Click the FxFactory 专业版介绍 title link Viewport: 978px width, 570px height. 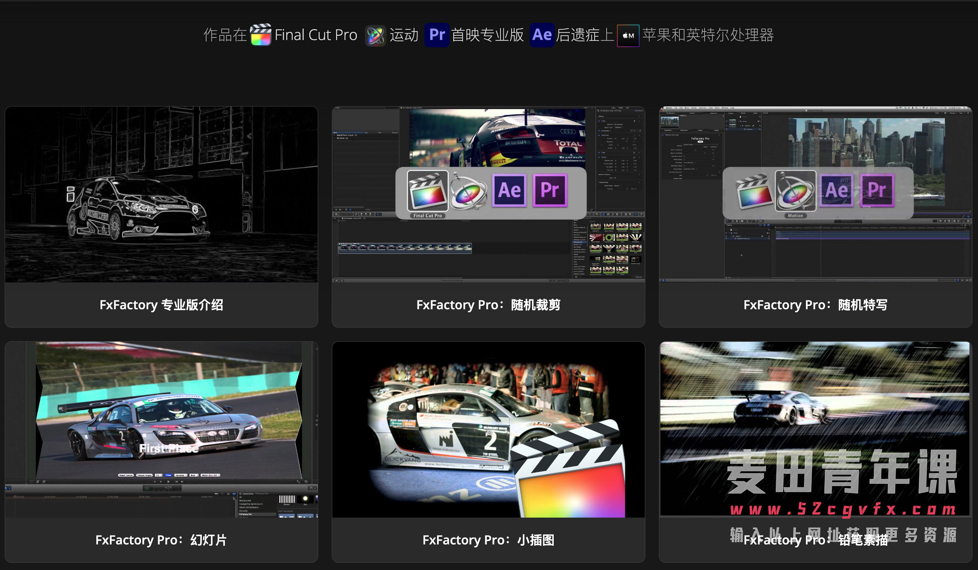(x=161, y=305)
